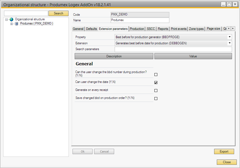The width and height of the screenshot is (240, 168).
Task: Go to the Zone types tab
Action: coord(196,29)
